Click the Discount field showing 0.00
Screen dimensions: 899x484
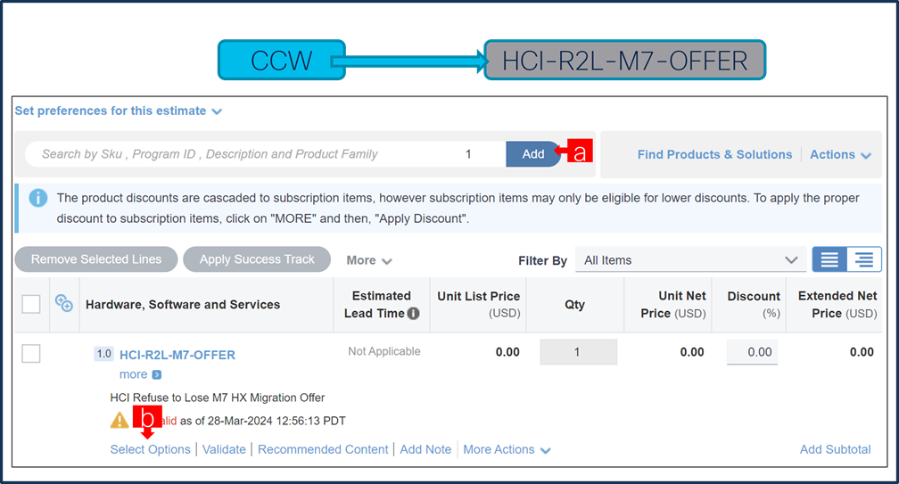pyautogui.click(x=753, y=352)
